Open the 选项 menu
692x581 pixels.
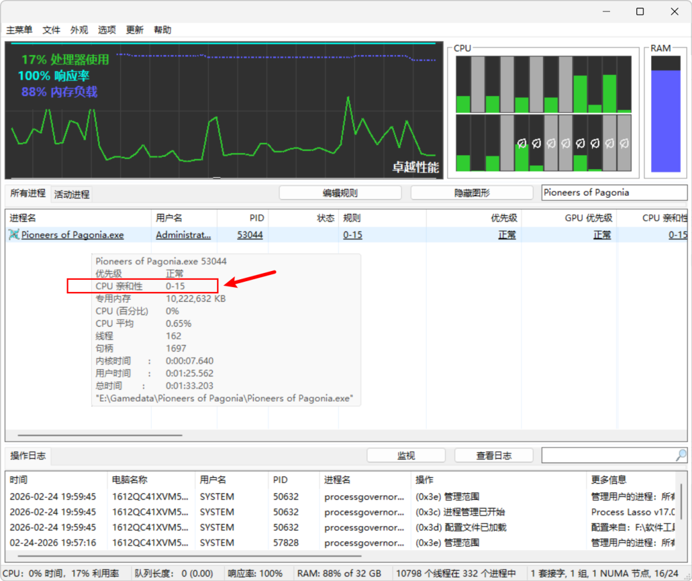[x=107, y=30]
